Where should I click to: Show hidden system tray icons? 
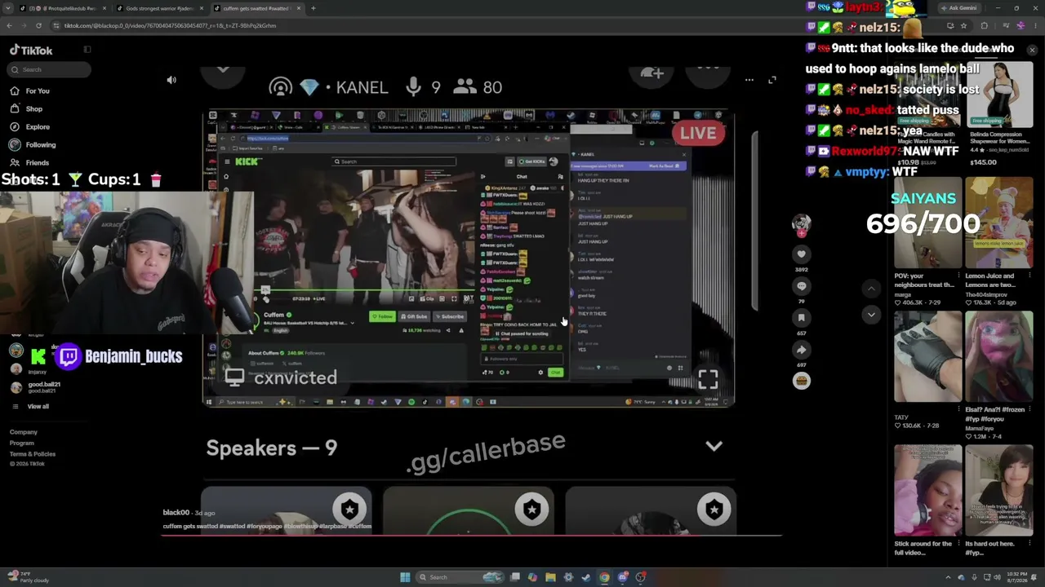(x=949, y=577)
